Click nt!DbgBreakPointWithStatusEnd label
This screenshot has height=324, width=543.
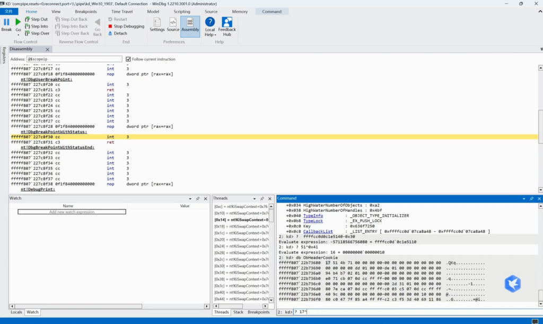point(57,147)
